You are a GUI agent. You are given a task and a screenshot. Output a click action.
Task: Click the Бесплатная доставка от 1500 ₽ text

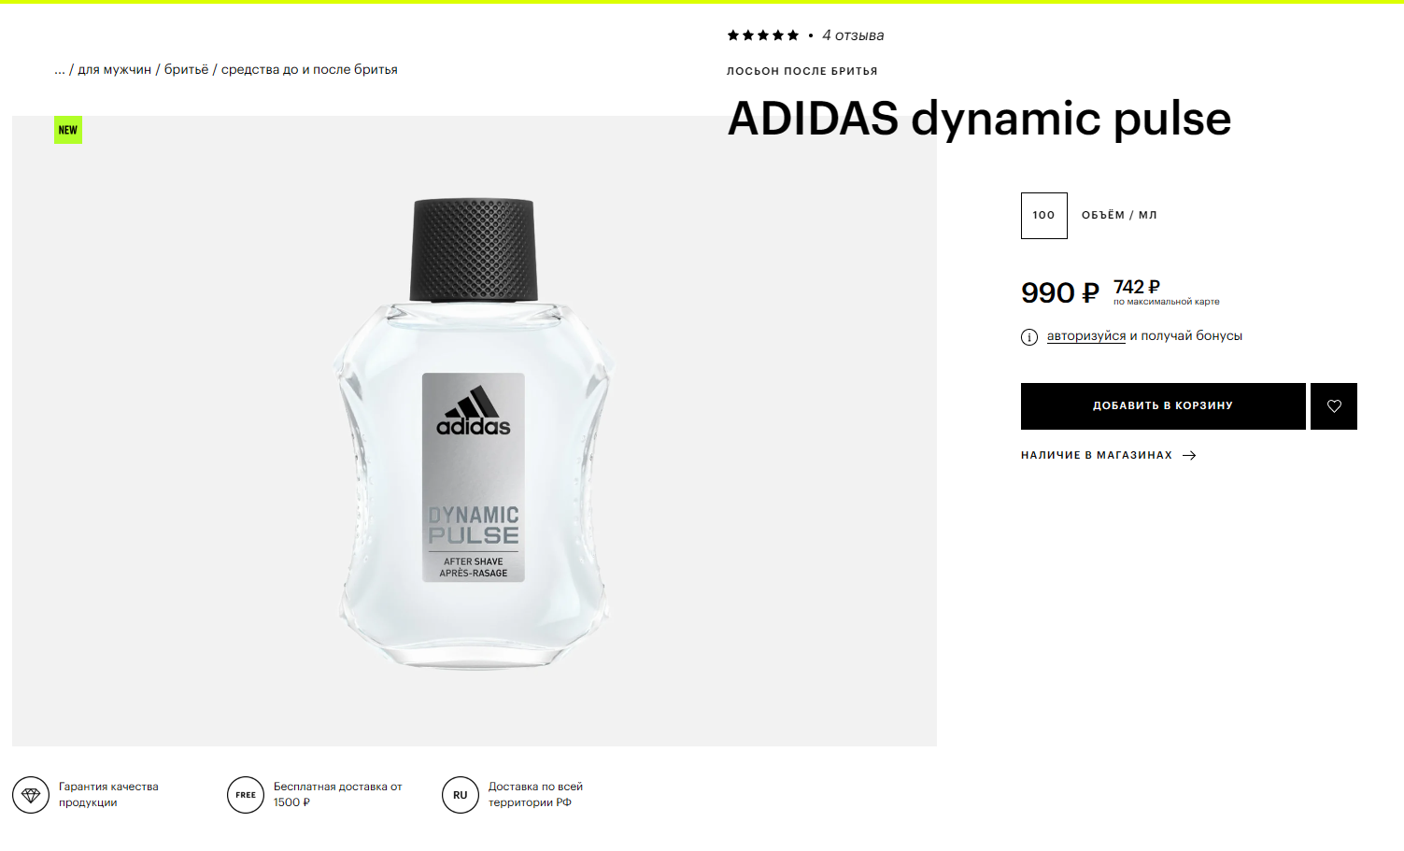pos(337,794)
